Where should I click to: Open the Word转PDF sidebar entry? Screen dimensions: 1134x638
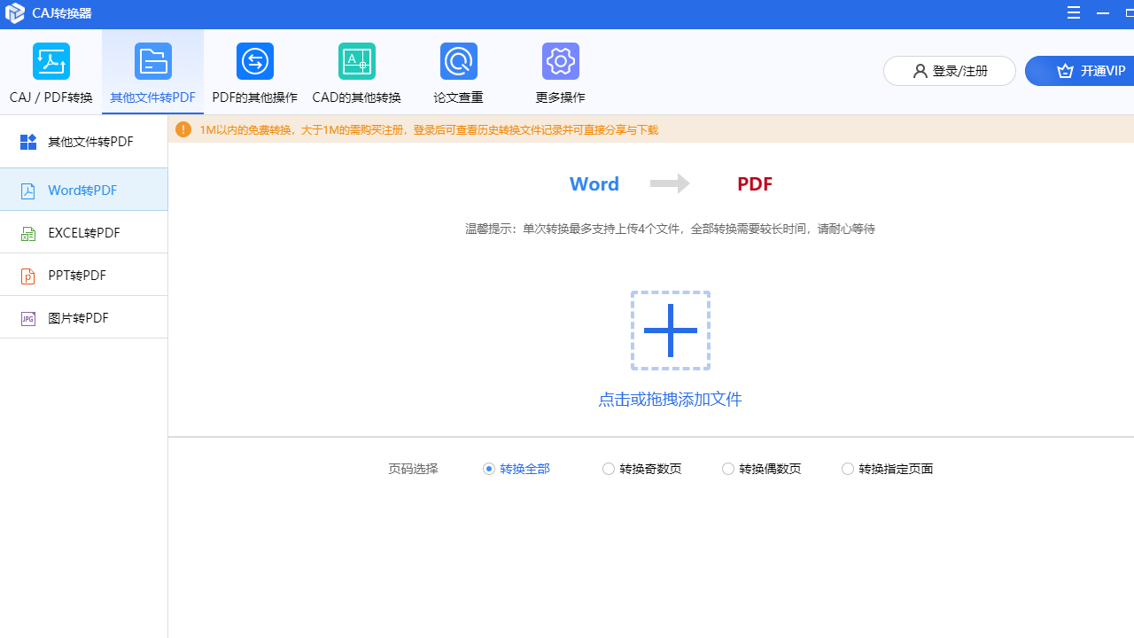click(83, 190)
